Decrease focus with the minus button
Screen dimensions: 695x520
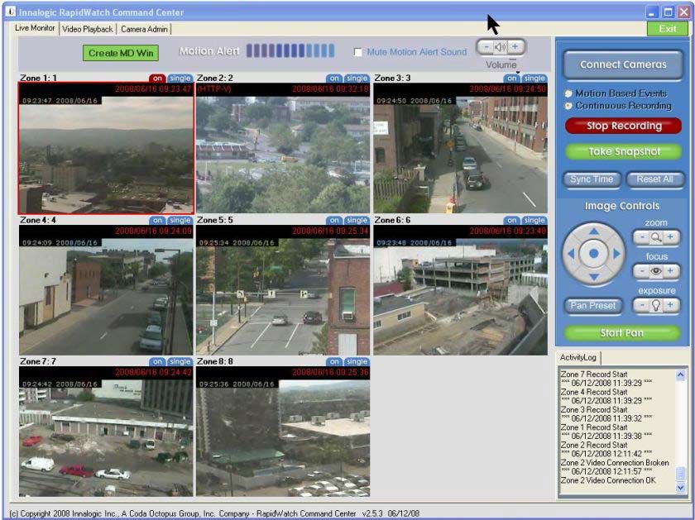click(643, 271)
